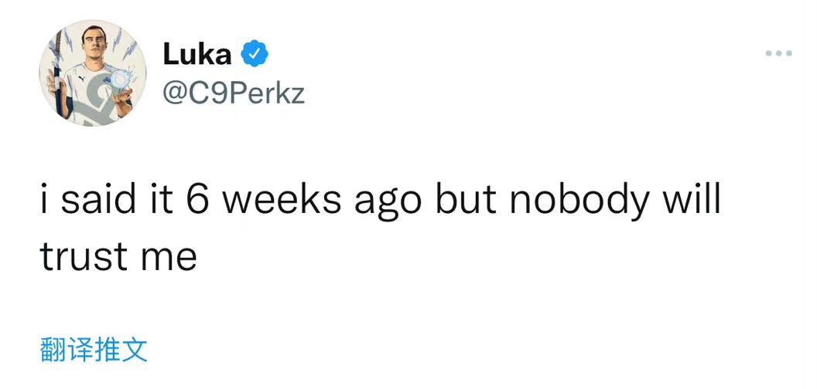Click the 翻译推文 translate tweet link
Viewport: 817px width, 389px height.
(x=94, y=350)
